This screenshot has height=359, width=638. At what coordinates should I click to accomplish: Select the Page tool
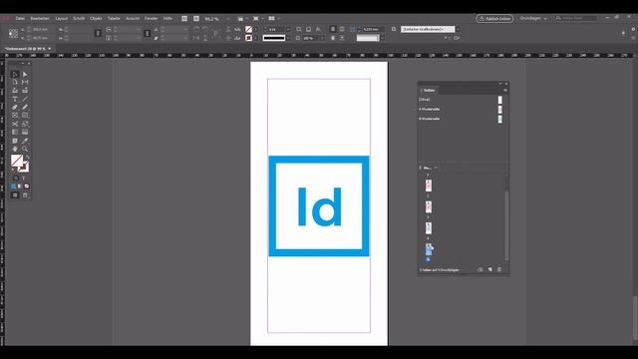(15, 82)
